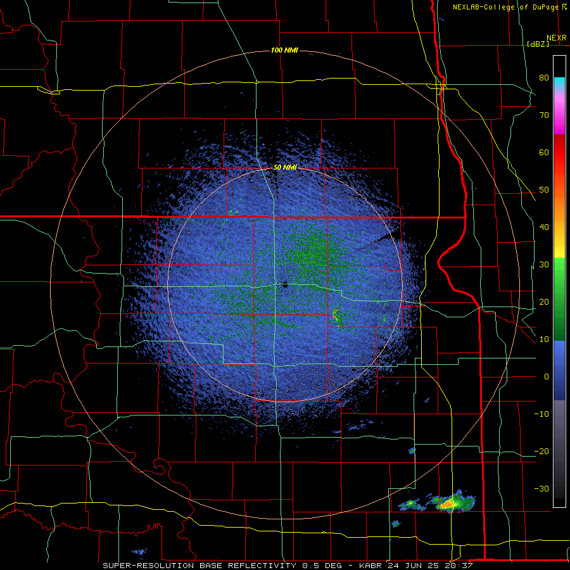
Task: Click the 30 dBZ scale value
Action: pyautogui.click(x=544, y=264)
